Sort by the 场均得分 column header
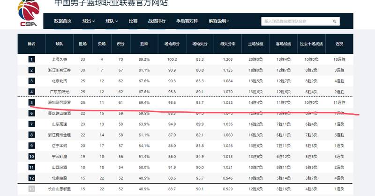The image size is (375, 196). click(172, 44)
